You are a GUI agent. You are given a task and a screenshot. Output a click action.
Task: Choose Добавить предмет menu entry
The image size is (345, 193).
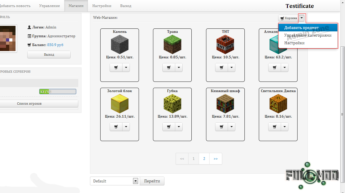308,28
